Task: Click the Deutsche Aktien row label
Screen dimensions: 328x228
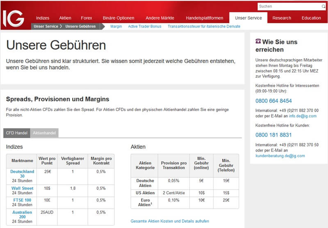Action: (145, 183)
